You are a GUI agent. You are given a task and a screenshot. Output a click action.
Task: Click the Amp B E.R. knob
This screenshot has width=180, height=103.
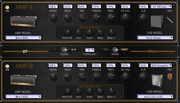(143, 76)
